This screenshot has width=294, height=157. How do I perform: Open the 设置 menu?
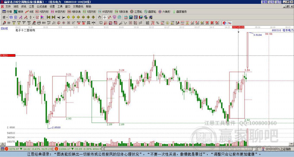[52, 7]
